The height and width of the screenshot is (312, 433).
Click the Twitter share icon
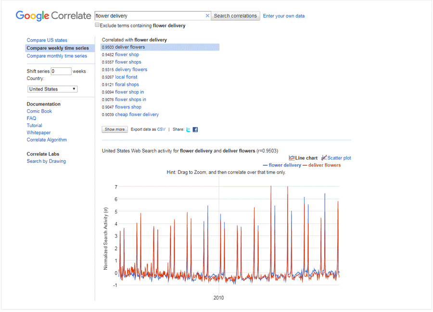[189, 130]
